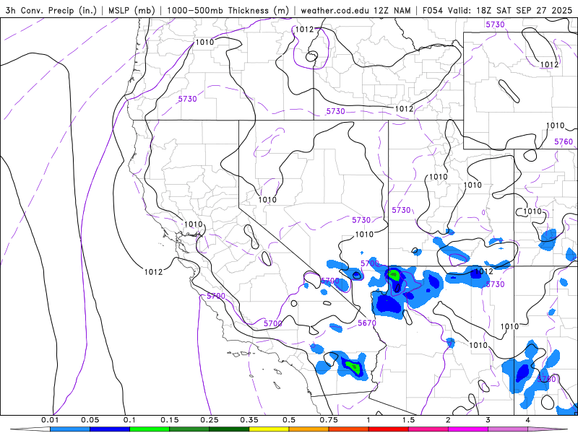Screen dimensions: 578x433
Task: Click the "0.75" legend value
Action: point(329,420)
